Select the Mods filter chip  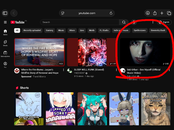(x=92, y=30)
